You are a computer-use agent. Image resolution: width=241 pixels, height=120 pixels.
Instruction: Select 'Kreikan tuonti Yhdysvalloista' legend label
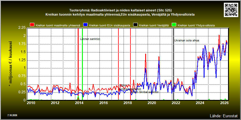196,25
